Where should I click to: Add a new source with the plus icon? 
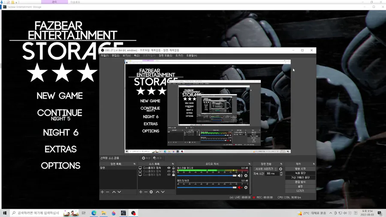(x=141, y=192)
